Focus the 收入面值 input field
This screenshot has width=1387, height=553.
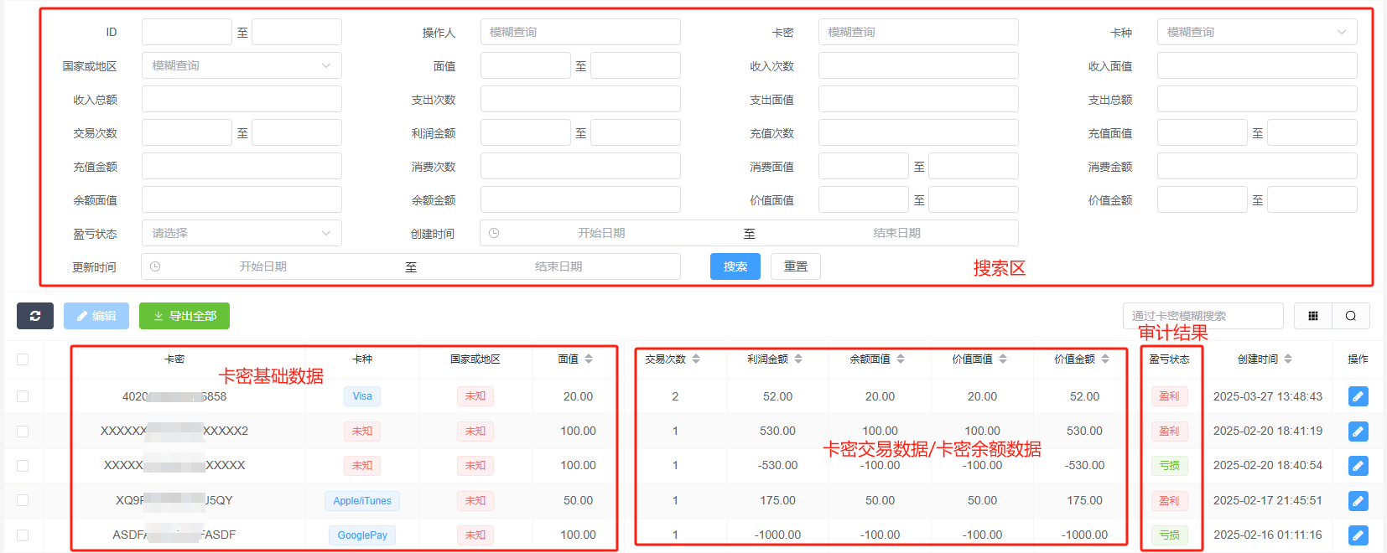1257,65
